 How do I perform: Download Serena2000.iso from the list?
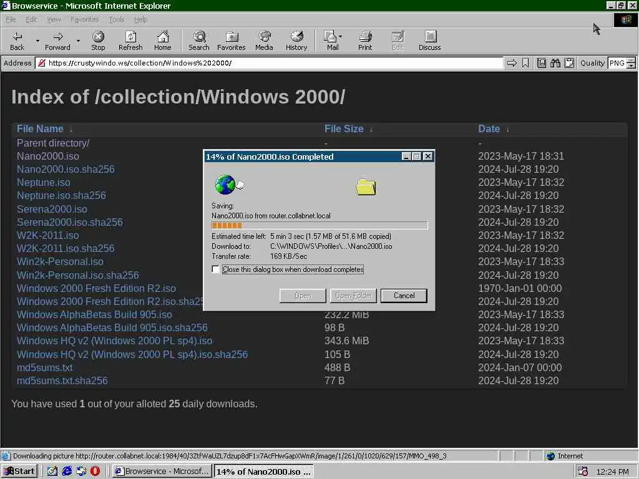[52, 209]
